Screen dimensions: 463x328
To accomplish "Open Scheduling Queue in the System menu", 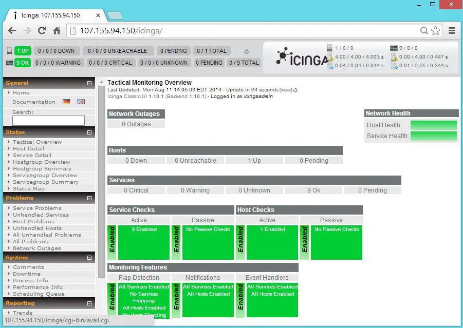I will click(39, 294).
